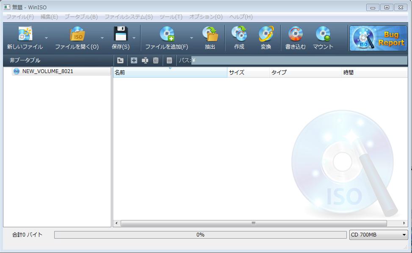The image size is (412, 253).
Task: Click the 抽出 (Extract) toolbar icon
Action: click(x=210, y=34)
